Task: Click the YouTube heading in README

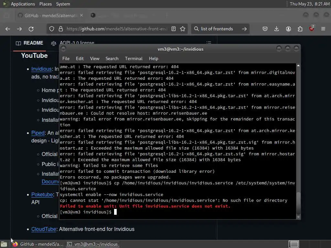Action: 34,56
